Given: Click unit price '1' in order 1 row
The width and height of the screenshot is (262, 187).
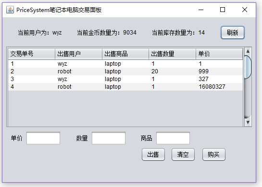Looking at the screenshot, I should (x=219, y=64).
